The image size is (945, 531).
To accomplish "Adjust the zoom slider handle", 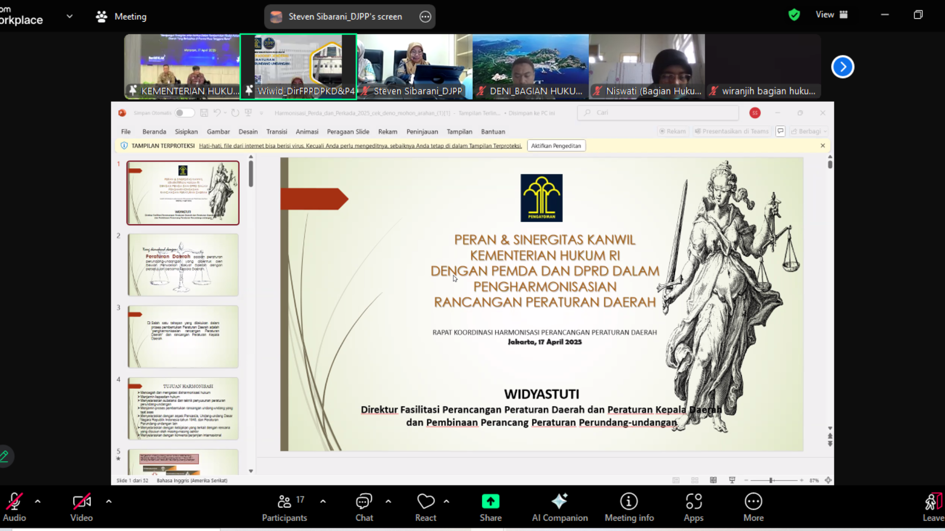I will pyautogui.click(x=771, y=480).
